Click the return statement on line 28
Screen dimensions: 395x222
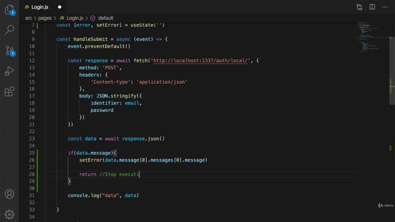(88, 175)
